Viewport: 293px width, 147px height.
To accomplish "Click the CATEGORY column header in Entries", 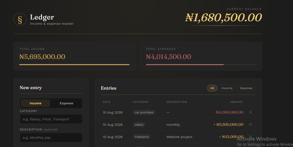I will (141, 102).
